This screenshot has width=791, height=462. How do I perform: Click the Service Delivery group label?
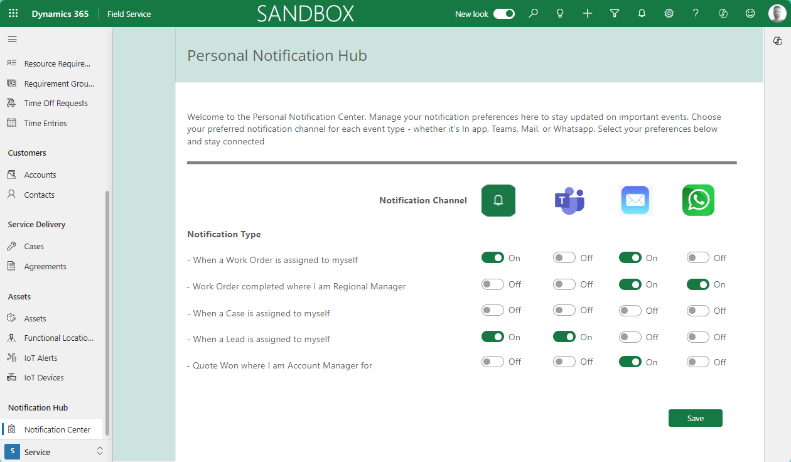point(36,224)
